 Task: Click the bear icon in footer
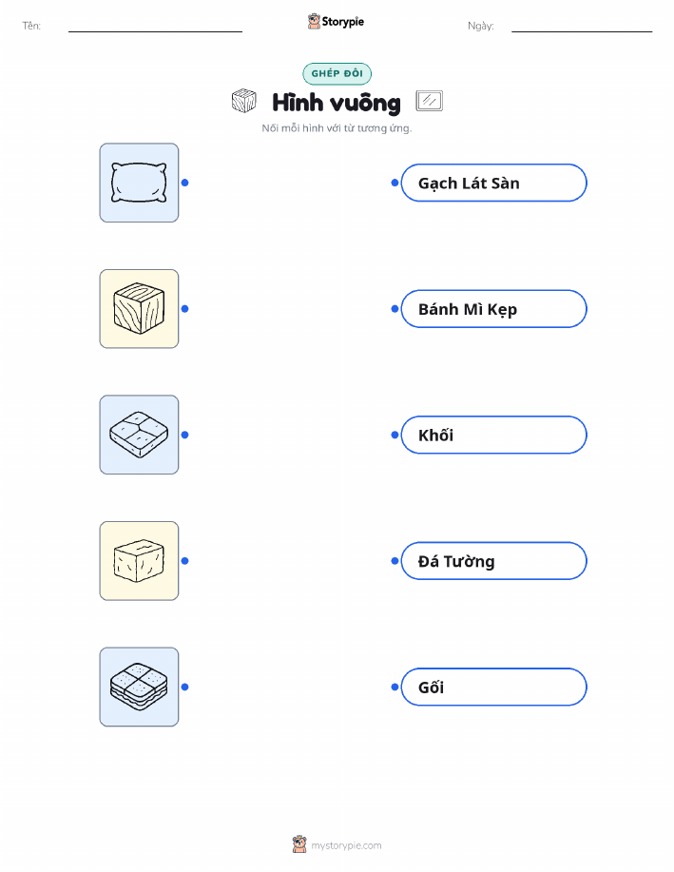tap(299, 844)
